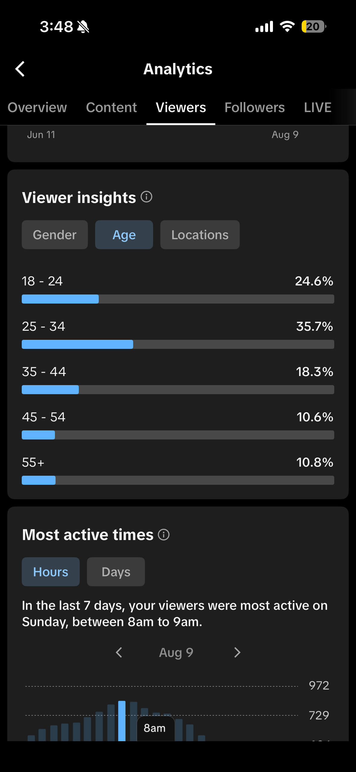The height and width of the screenshot is (772, 356).
Task: Open Viewer insights info icon
Action: 146,197
